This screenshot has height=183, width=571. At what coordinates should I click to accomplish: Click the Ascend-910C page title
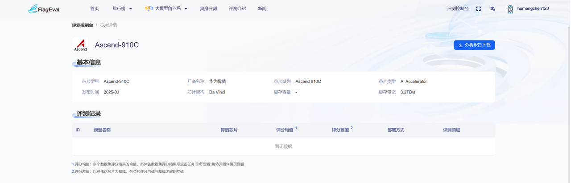(x=117, y=45)
